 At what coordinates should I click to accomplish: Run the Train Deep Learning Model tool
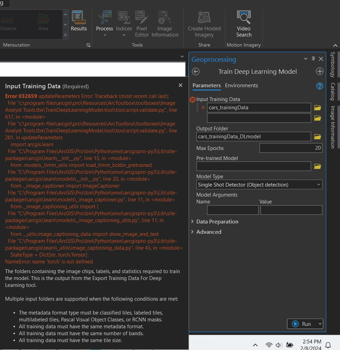[x=301, y=324]
